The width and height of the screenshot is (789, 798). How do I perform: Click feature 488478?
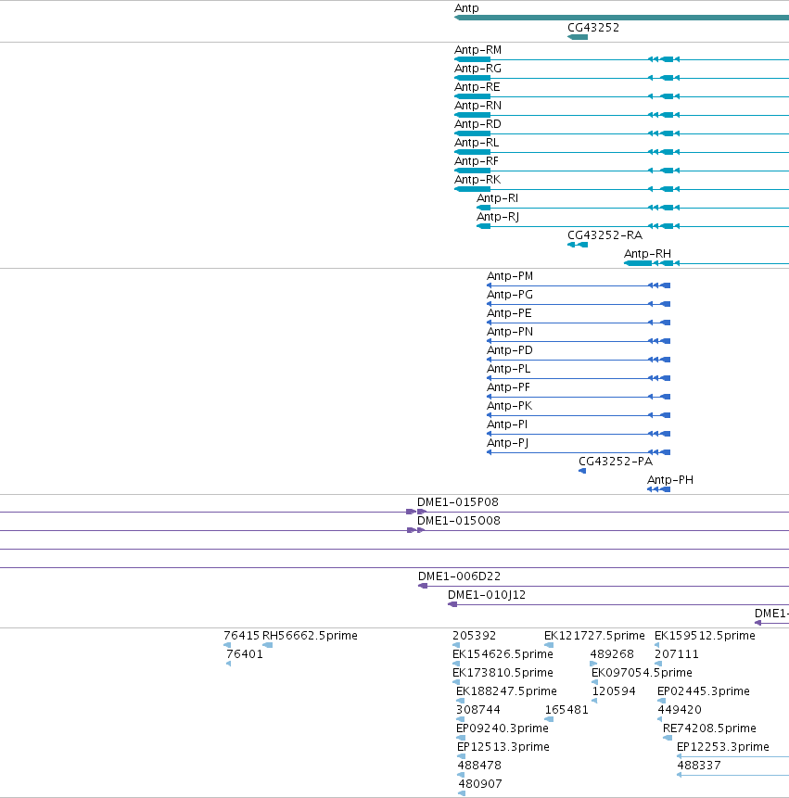(479, 766)
